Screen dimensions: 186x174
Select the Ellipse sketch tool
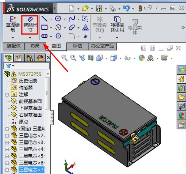[x=72, y=28]
